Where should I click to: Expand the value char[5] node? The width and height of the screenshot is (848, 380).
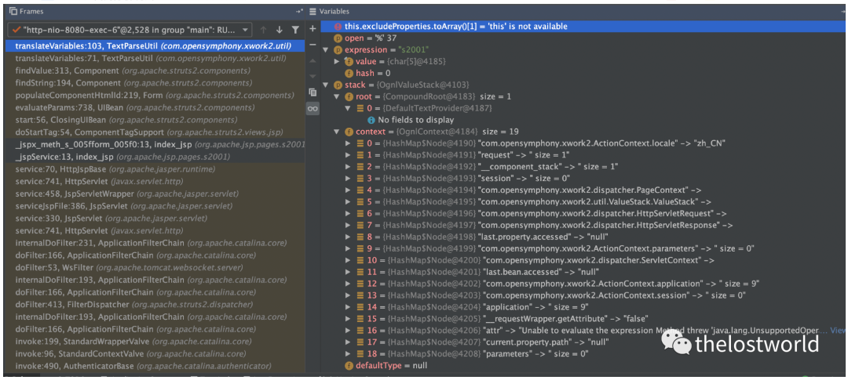tap(337, 62)
